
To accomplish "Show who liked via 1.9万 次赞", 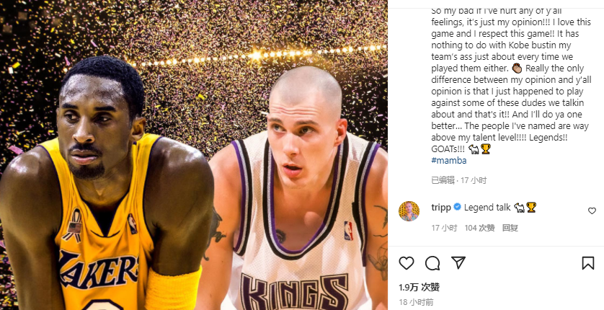I will click(x=419, y=287).
